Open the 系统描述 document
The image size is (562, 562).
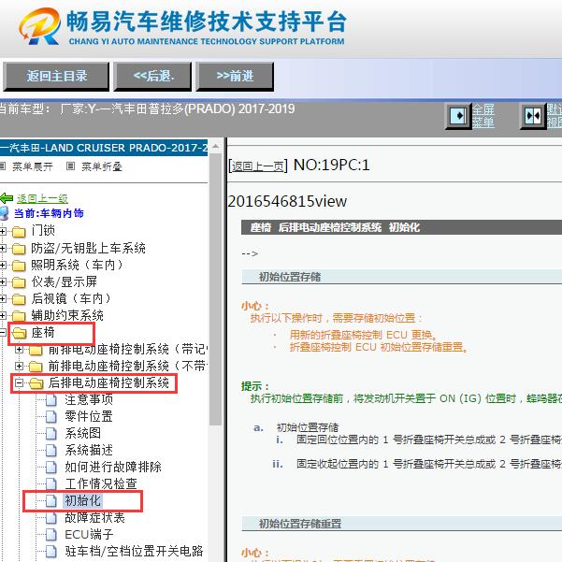tap(89, 450)
